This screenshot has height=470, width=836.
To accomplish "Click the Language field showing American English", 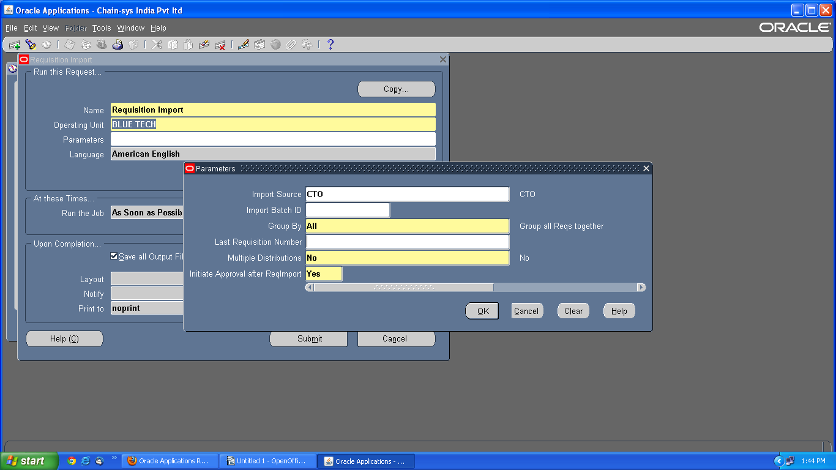I will pyautogui.click(x=273, y=154).
